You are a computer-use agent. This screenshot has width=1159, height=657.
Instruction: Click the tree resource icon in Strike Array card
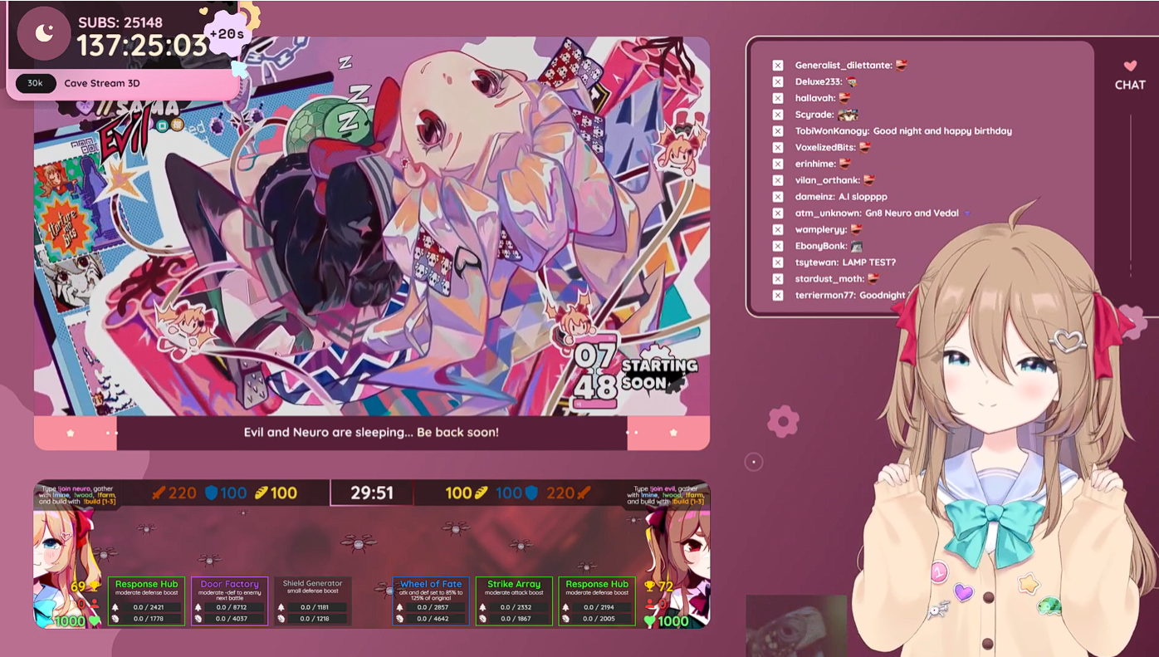(482, 607)
